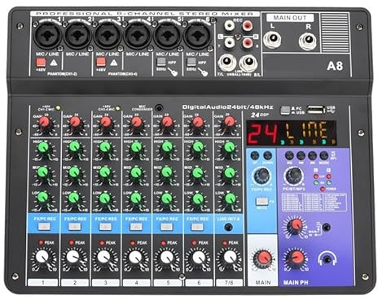Click the USB port slot
378x300 pixels.
pos(316,110)
